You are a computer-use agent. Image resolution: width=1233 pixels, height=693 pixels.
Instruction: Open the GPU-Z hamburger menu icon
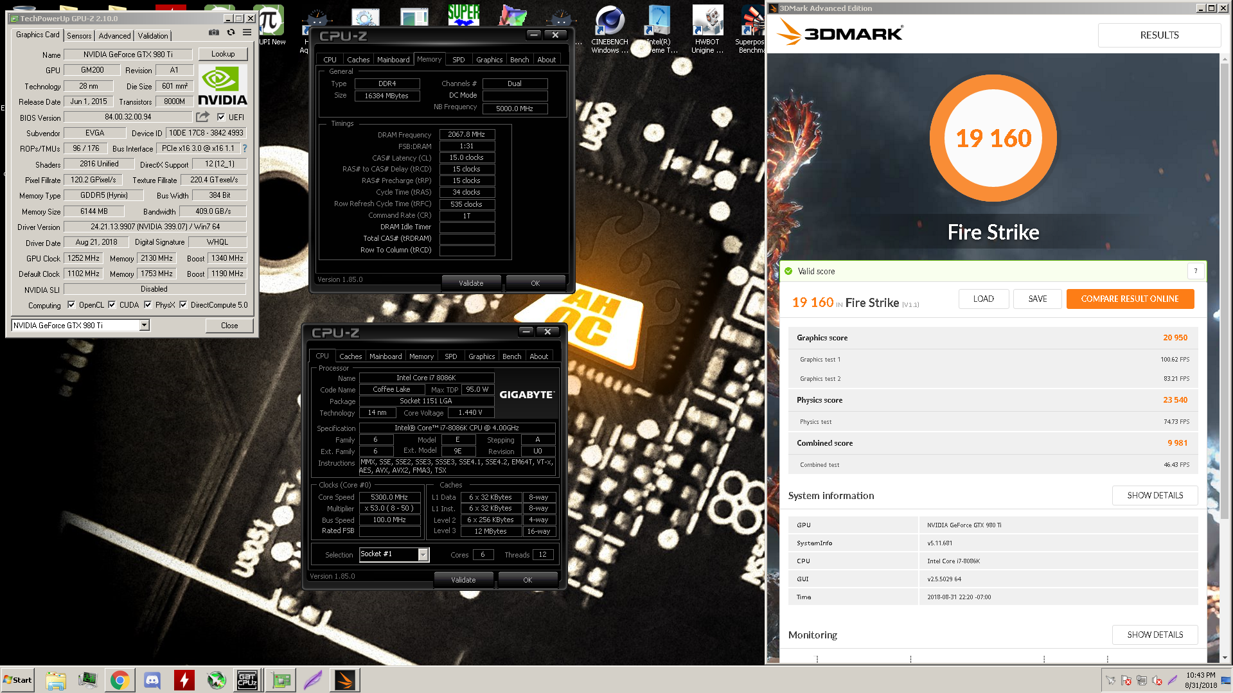(x=247, y=32)
